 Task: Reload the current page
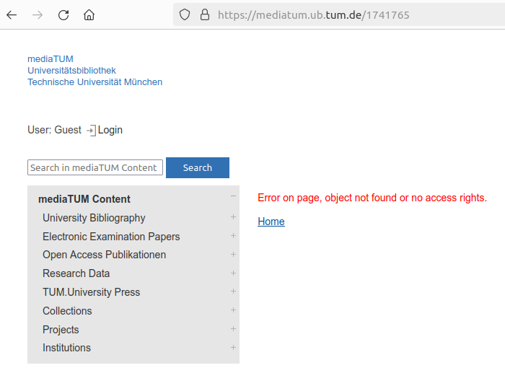(x=63, y=15)
